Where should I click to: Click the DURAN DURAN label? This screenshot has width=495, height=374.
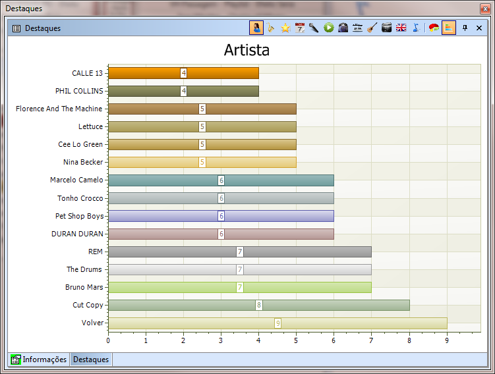[x=77, y=234]
